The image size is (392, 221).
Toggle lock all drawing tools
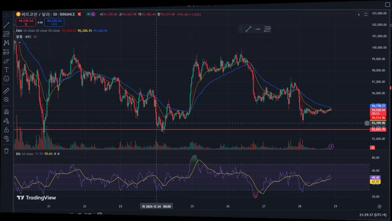[6, 130]
